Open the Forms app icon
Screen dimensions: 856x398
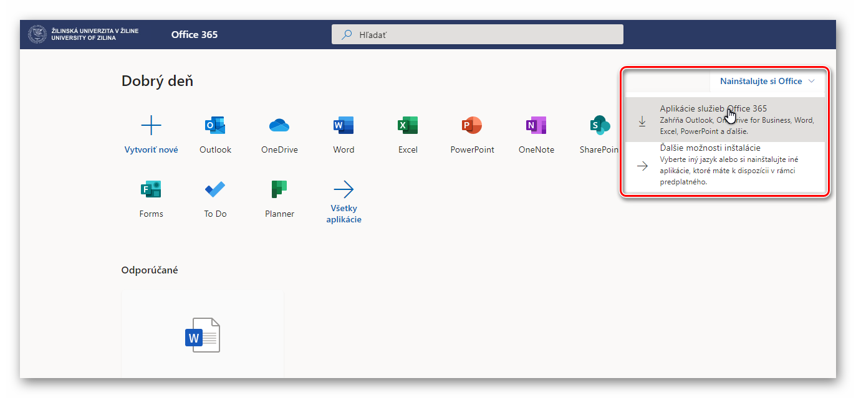click(x=151, y=189)
